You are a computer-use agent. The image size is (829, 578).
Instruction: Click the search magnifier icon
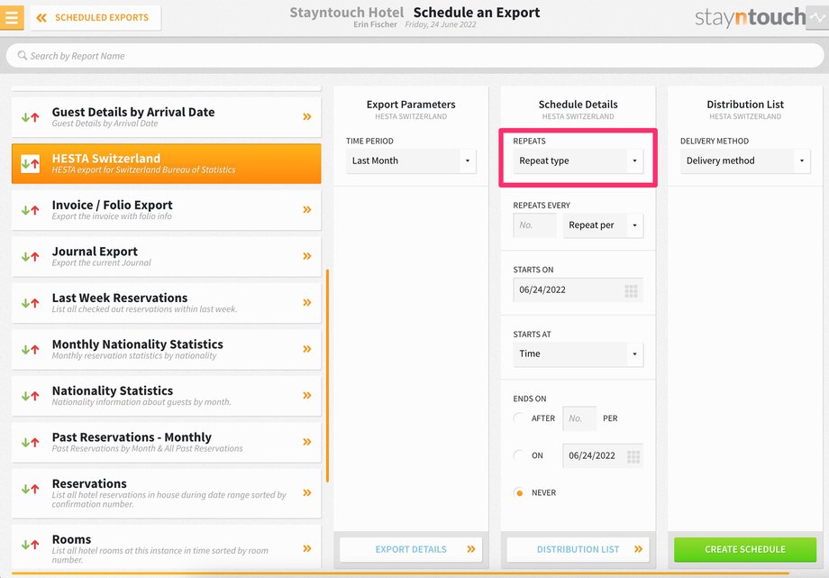23,56
